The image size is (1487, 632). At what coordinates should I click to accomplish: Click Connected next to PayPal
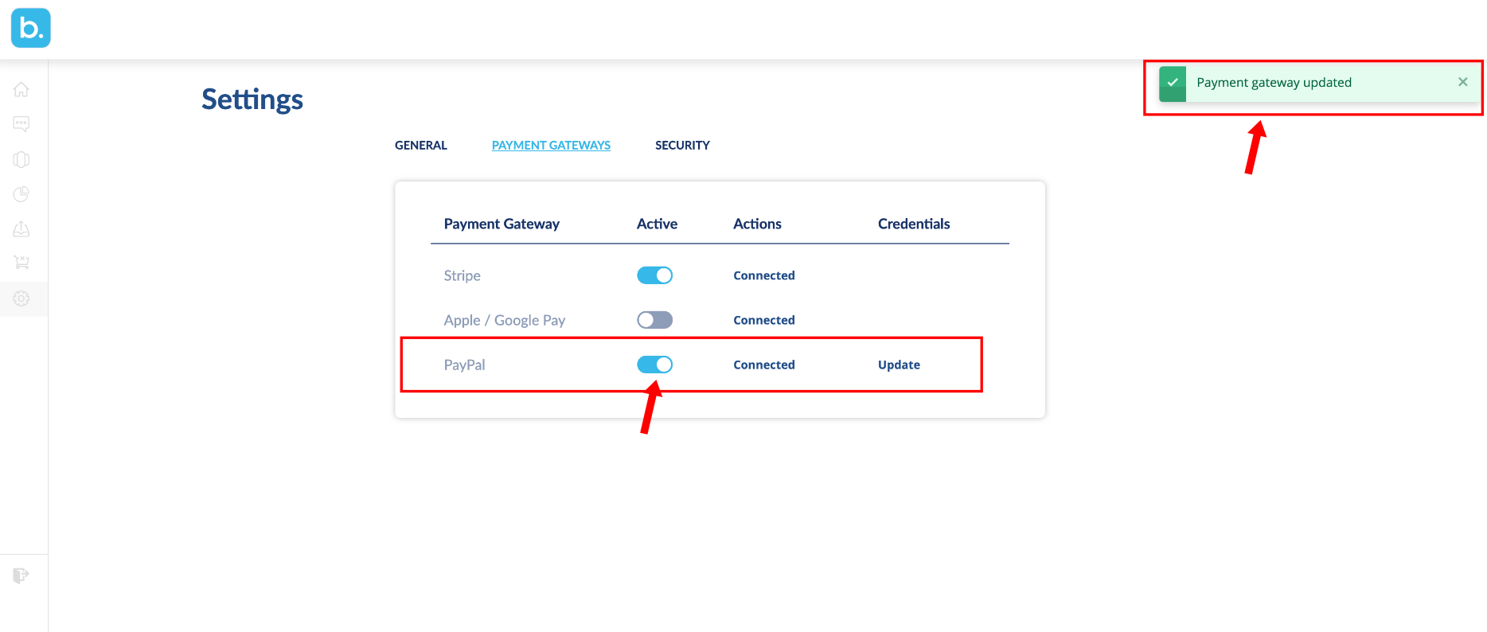point(764,365)
